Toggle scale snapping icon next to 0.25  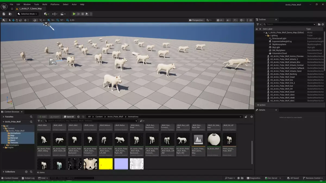(68, 20)
